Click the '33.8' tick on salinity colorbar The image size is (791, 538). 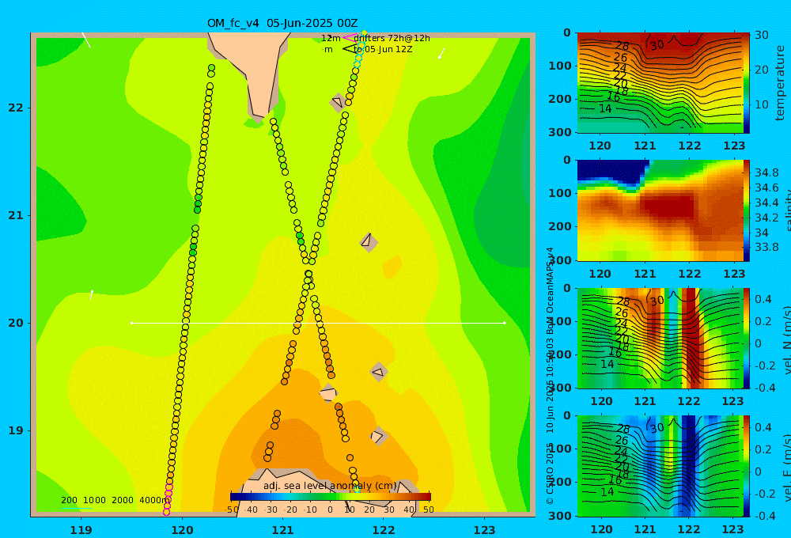[x=766, y=247]
